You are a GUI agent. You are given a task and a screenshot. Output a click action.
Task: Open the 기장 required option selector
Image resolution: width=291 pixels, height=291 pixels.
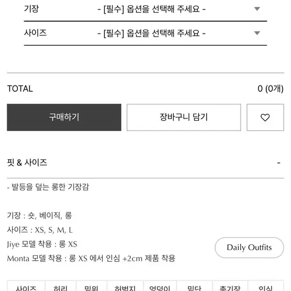tap(151, 9)
